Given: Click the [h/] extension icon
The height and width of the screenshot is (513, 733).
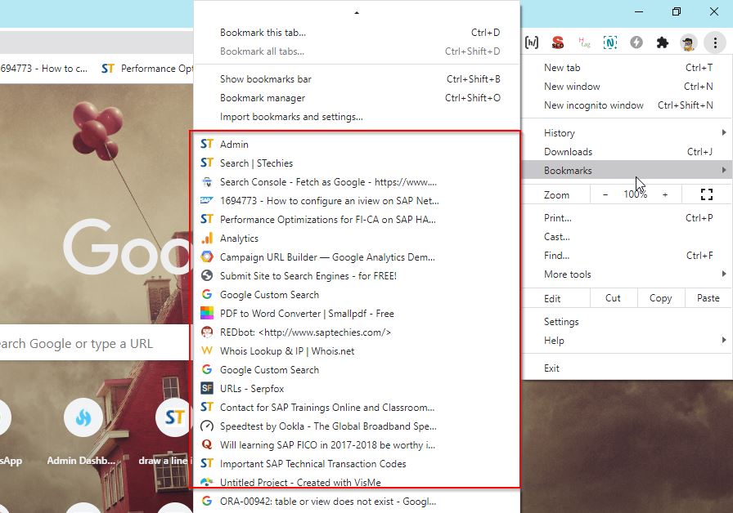Looking at the screenshot, I should click(533, 42).
